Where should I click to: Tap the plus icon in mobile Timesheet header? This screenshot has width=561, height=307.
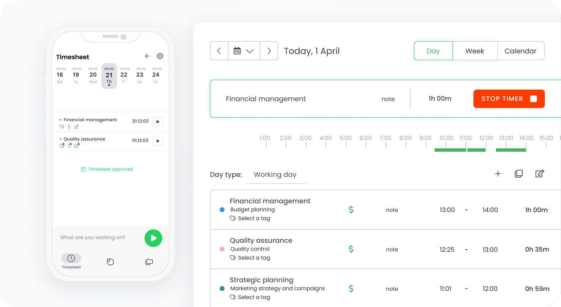click(147, 56)
